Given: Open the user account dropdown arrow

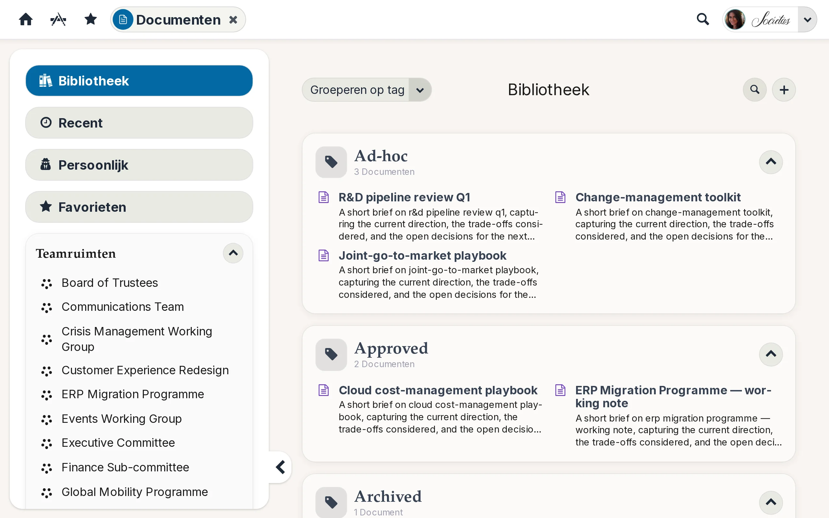Looking at the screenshot, I should (x=807, y=19).
